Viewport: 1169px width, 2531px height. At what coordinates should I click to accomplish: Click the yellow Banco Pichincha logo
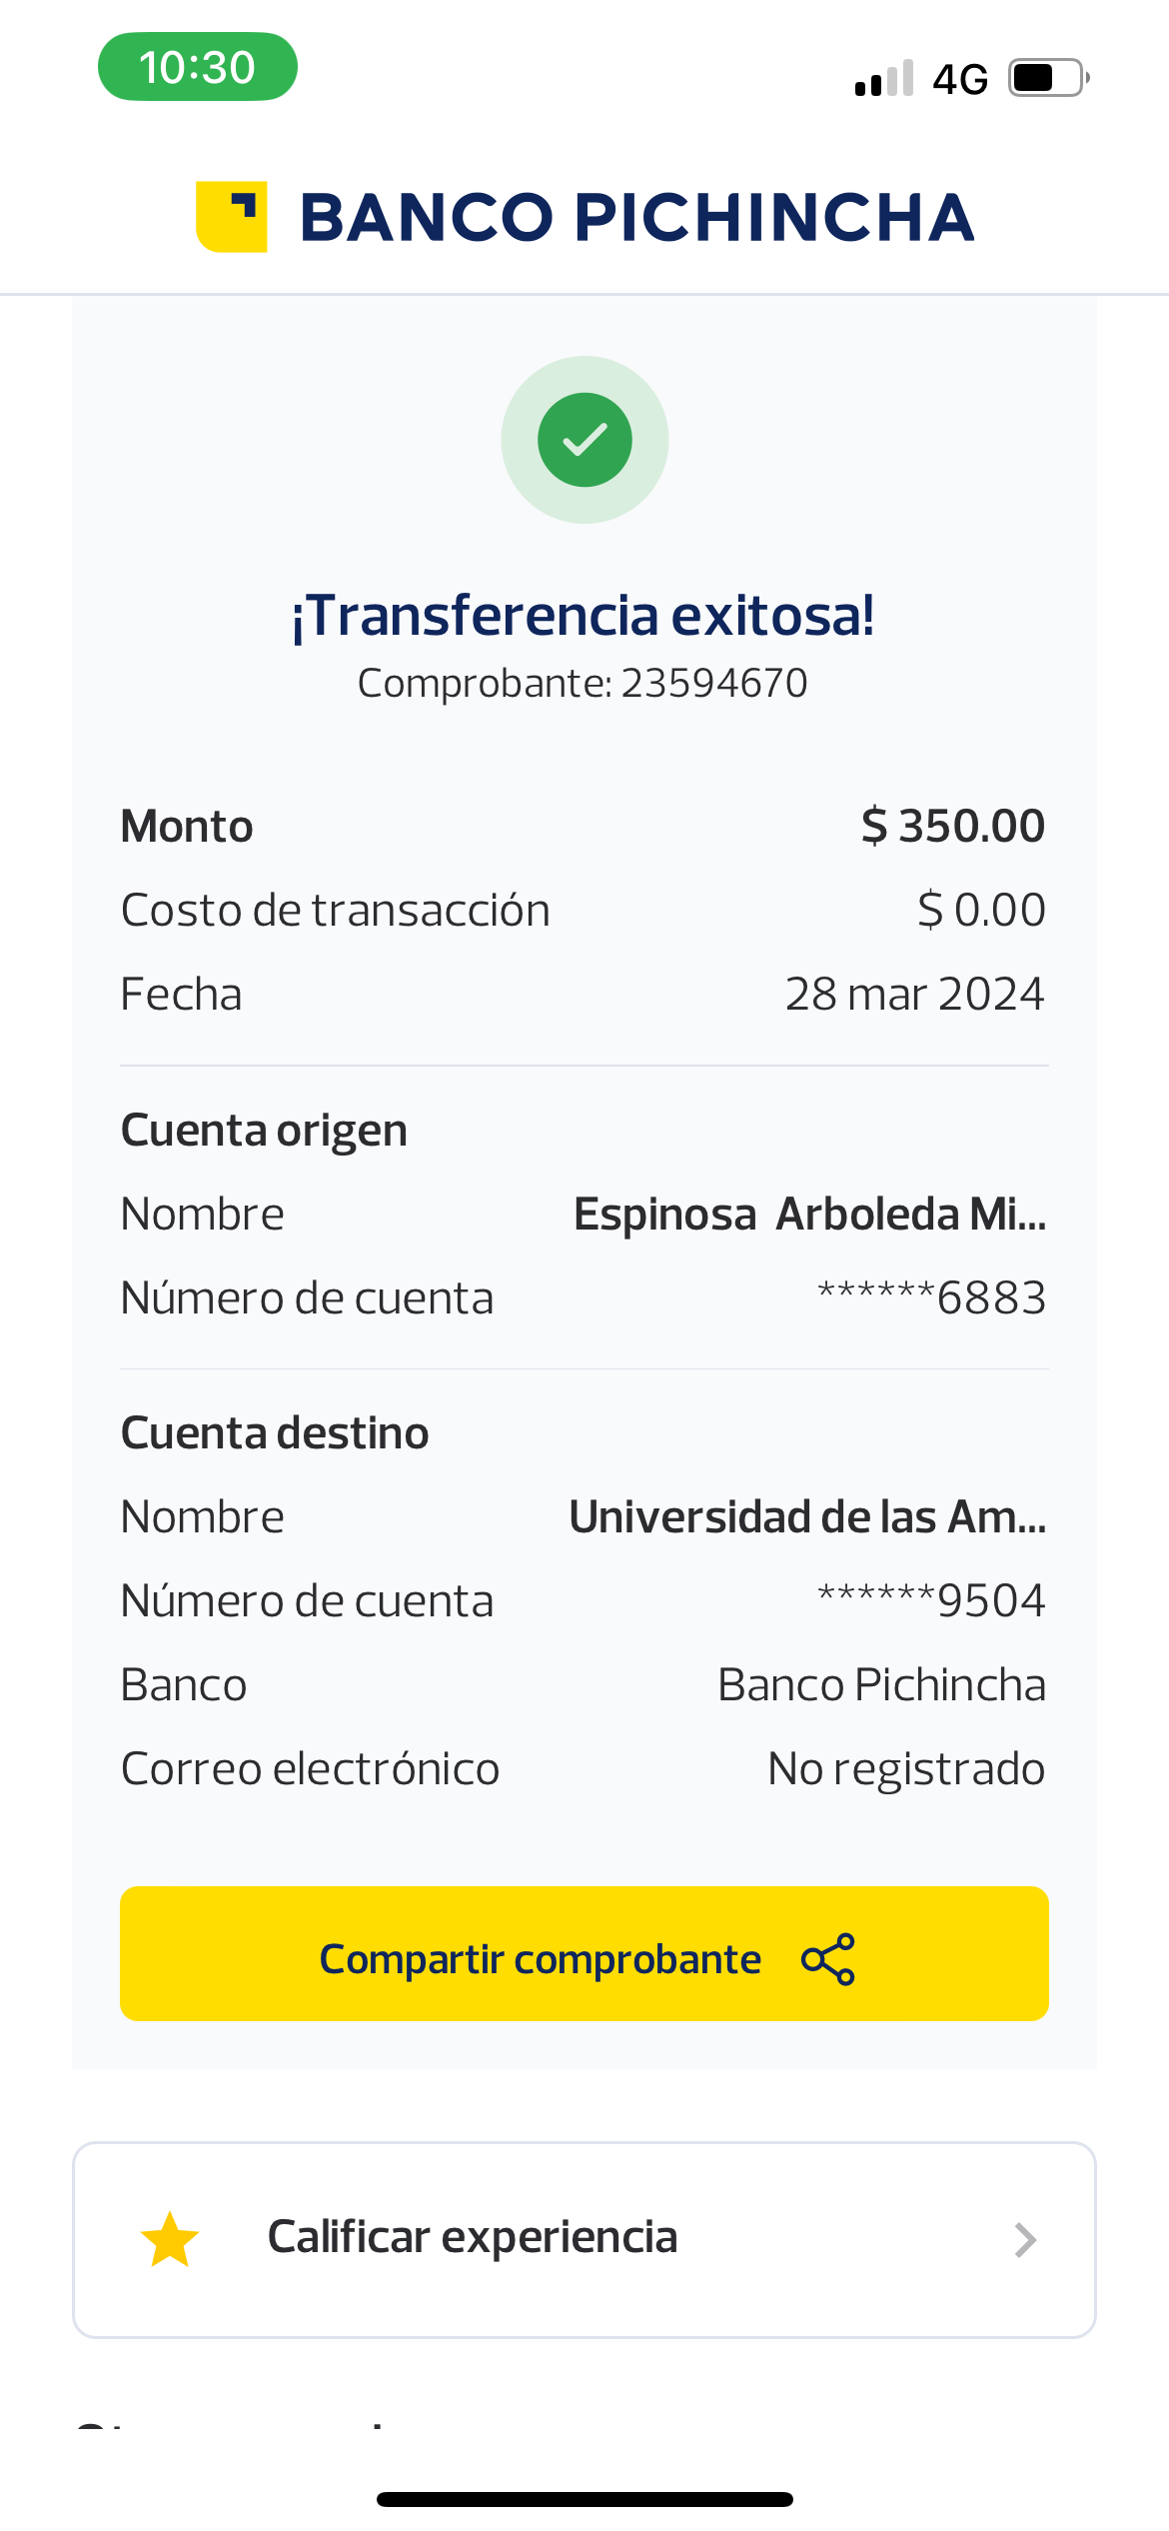[232, 217]
